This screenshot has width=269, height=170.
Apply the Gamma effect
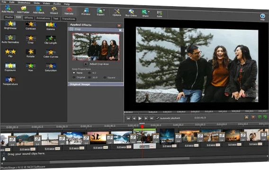tap(51, 26)
